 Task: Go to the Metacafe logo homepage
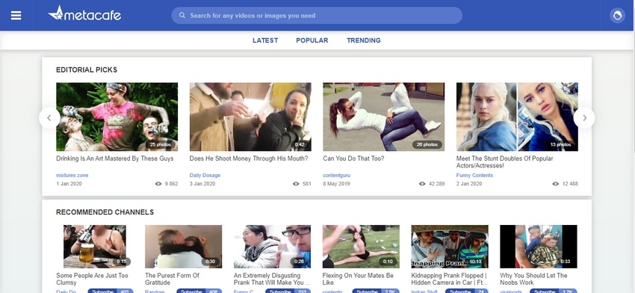click(84, 13)
